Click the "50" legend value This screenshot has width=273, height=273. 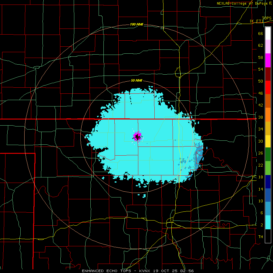tap(261, 81)
